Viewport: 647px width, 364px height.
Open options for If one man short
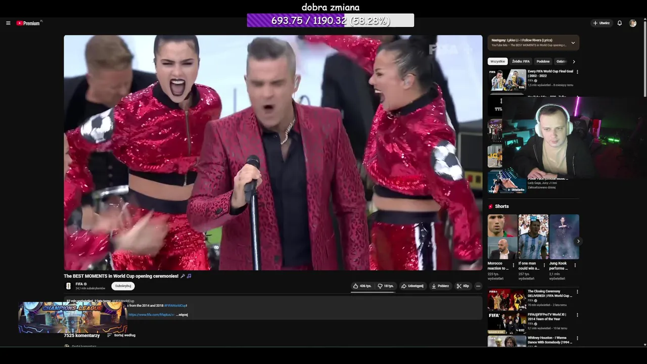point(544,265)
